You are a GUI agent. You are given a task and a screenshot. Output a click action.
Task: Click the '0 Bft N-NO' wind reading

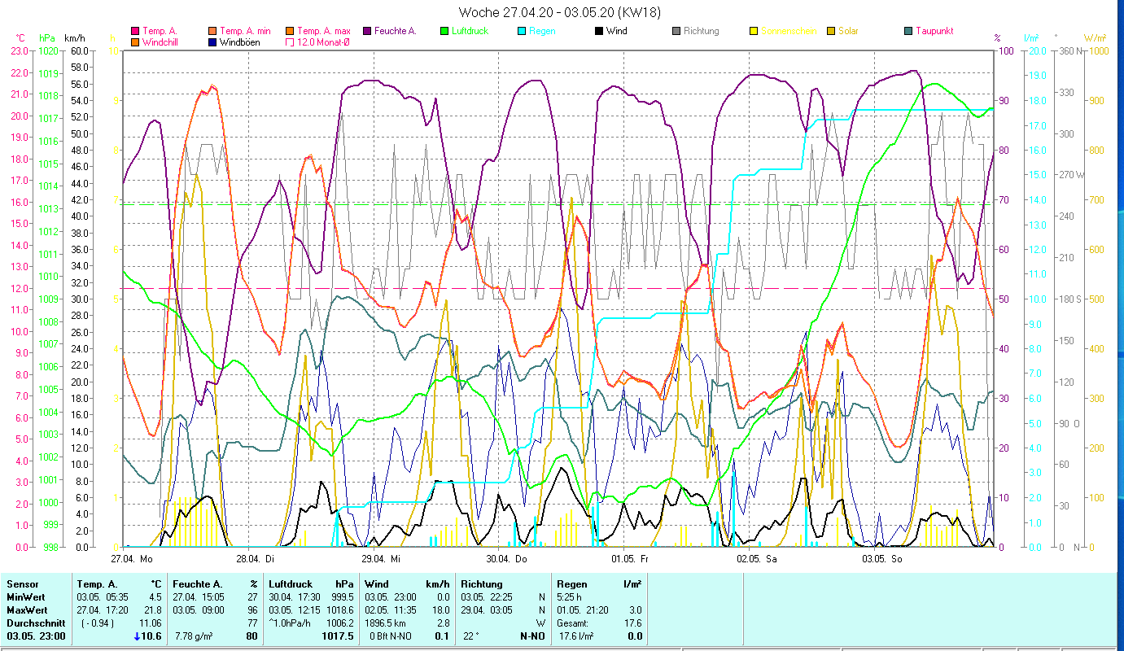390,636
